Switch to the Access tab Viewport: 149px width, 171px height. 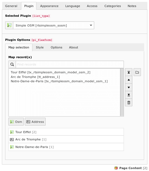[x=92, y=6]
